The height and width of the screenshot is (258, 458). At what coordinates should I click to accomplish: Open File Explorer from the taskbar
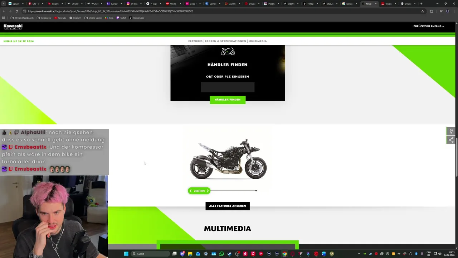point(190,254)
